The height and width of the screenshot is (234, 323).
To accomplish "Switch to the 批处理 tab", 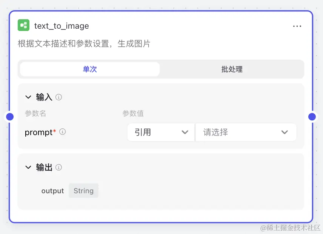I will (232, 69).
